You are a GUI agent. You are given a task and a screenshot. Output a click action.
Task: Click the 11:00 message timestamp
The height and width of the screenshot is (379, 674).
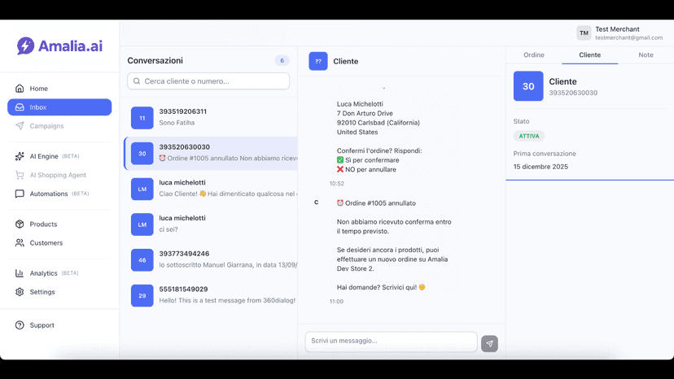pos(336,302)
